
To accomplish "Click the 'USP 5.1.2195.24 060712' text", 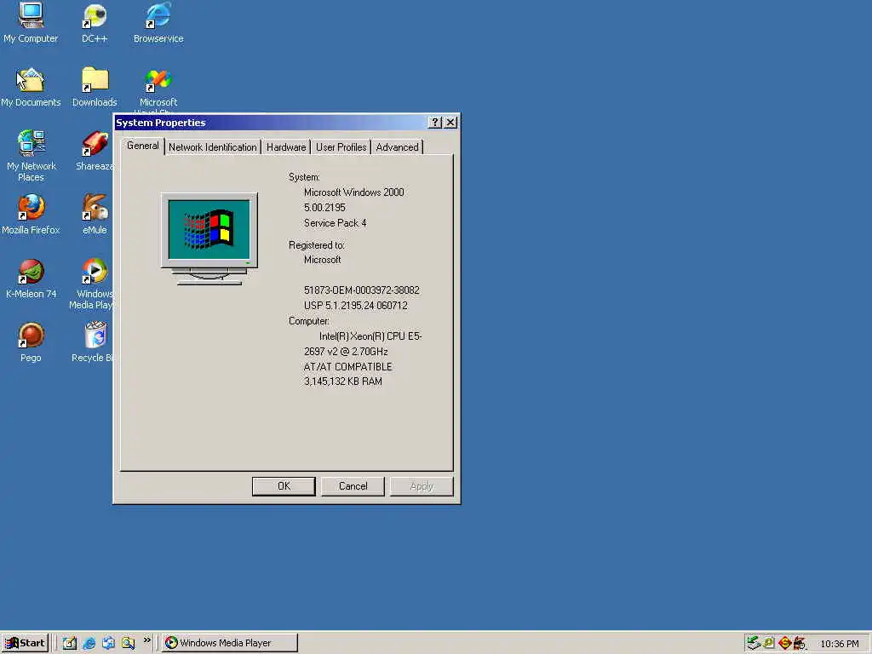I will [355, 306].
